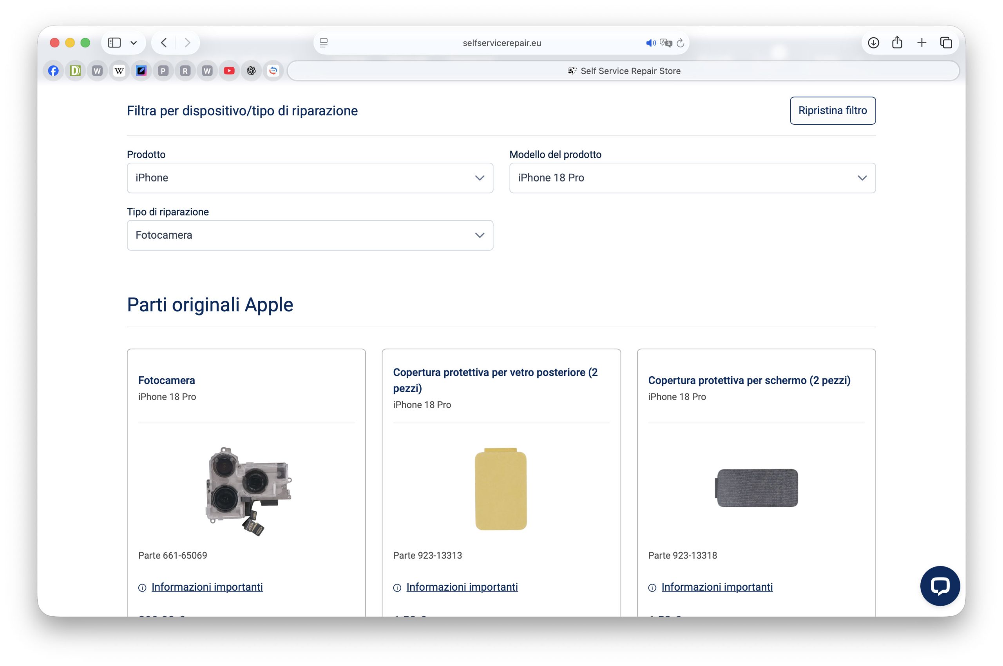This screenshot has width=1003, height=666.
Task: Open the YouTube pinned tab
Action: point(229,71)
